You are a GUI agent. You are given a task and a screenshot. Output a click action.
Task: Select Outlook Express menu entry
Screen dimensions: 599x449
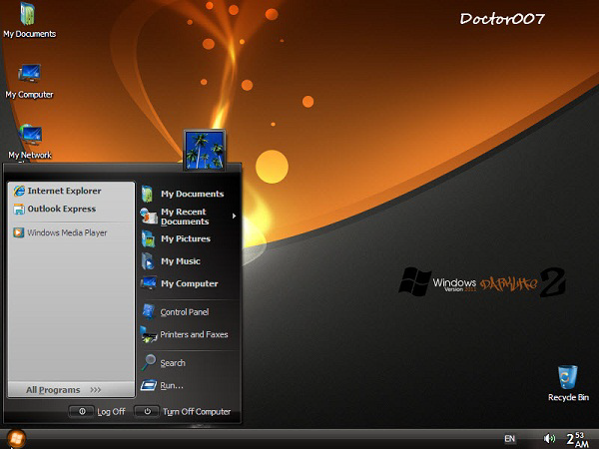[x=71, y=209]
